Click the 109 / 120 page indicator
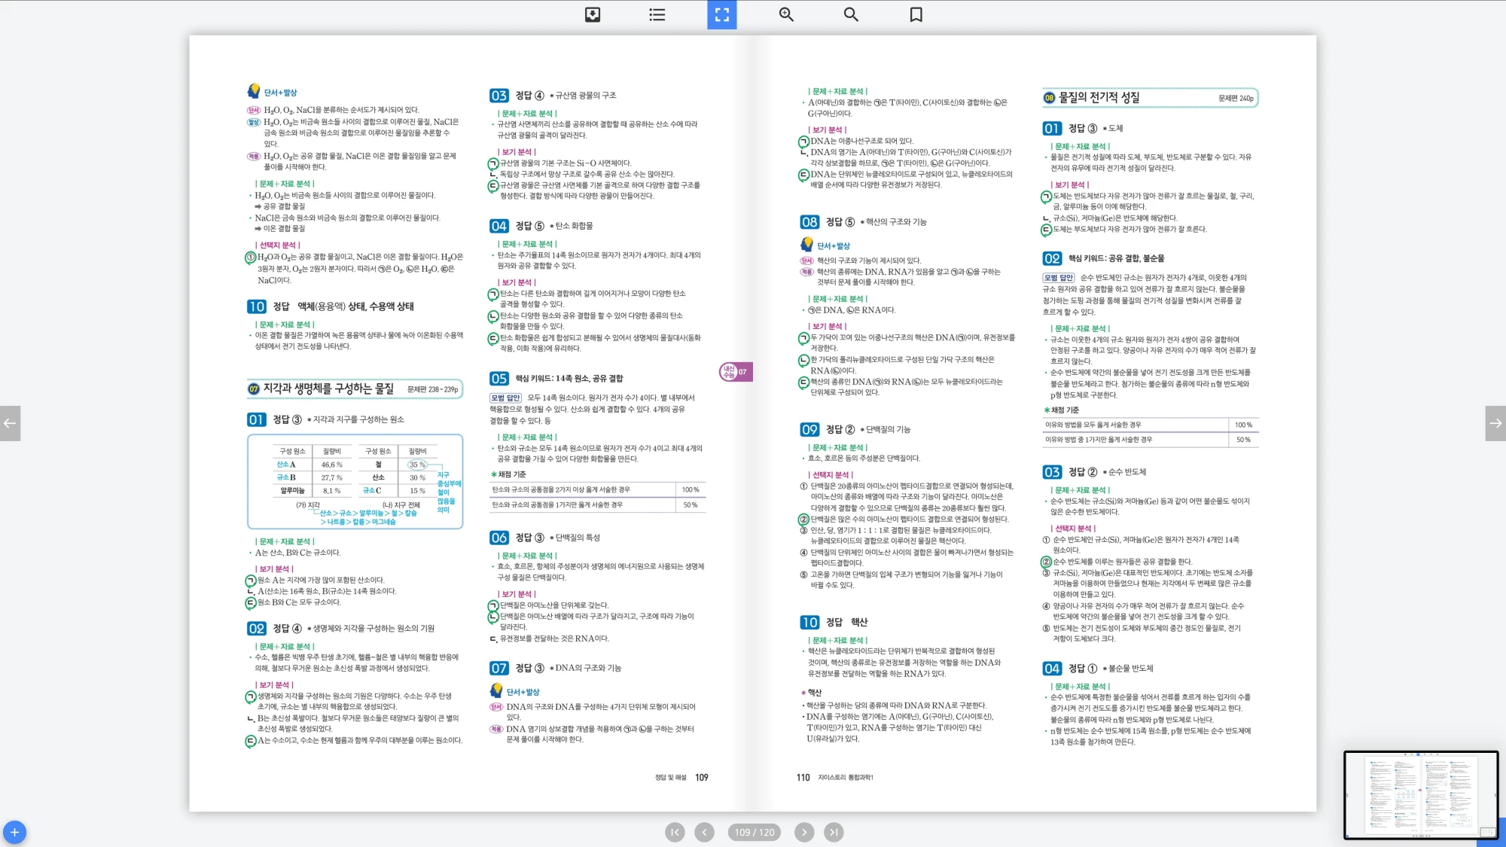 [755, 832]
